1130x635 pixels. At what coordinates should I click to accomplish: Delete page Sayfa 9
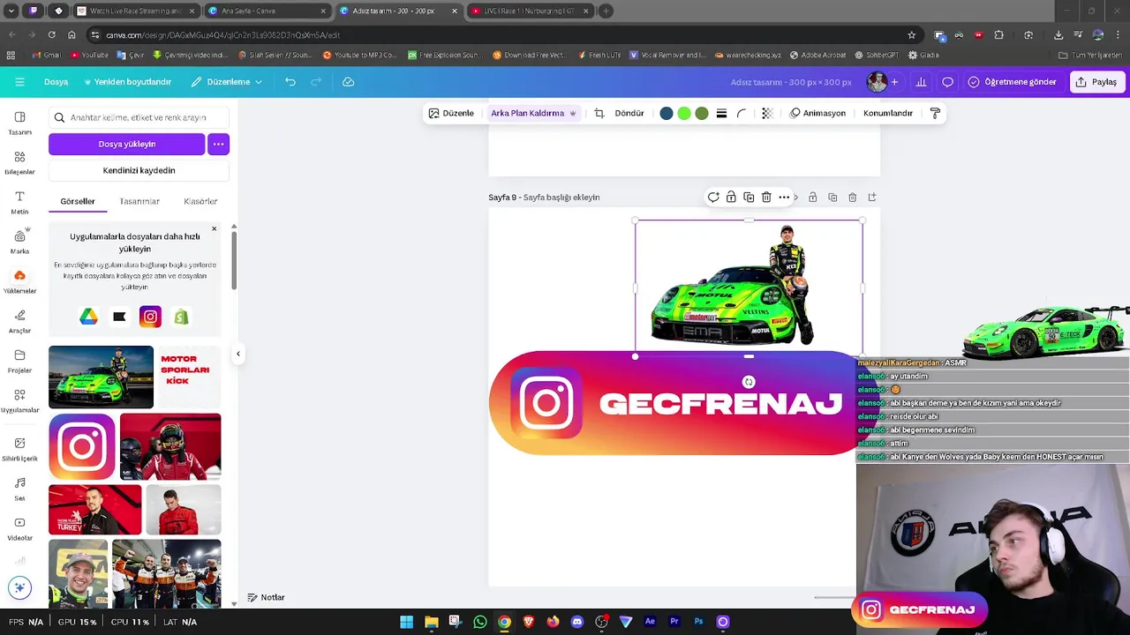852,198
